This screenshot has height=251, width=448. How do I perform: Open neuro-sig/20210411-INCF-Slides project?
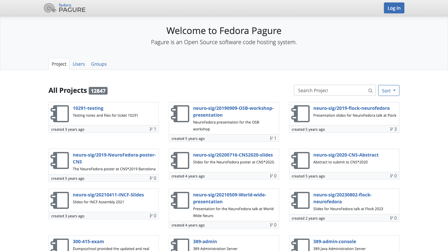108,195
